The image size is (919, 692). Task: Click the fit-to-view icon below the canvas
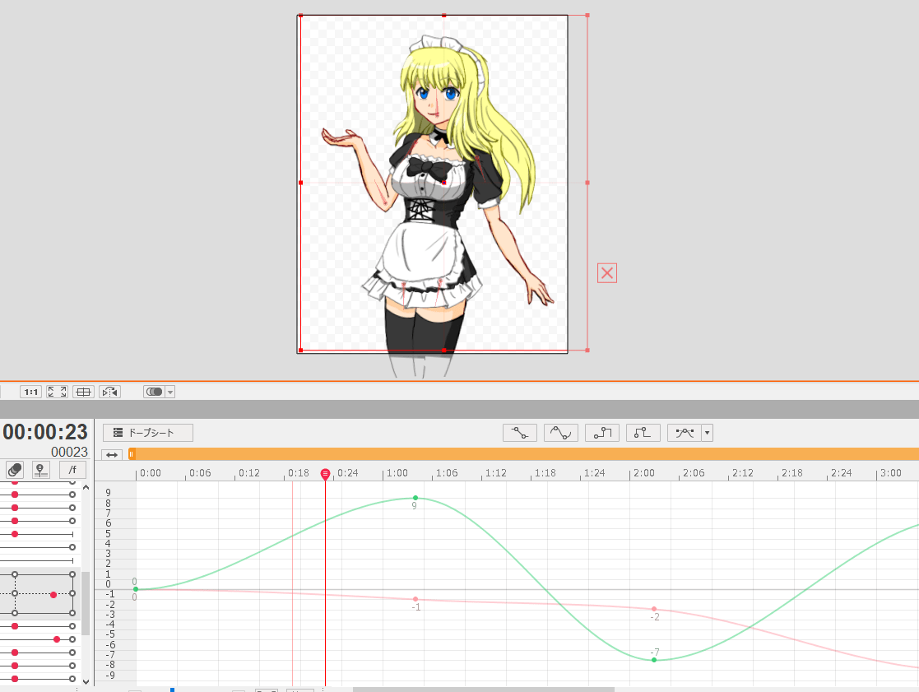[x=56, y=391]
